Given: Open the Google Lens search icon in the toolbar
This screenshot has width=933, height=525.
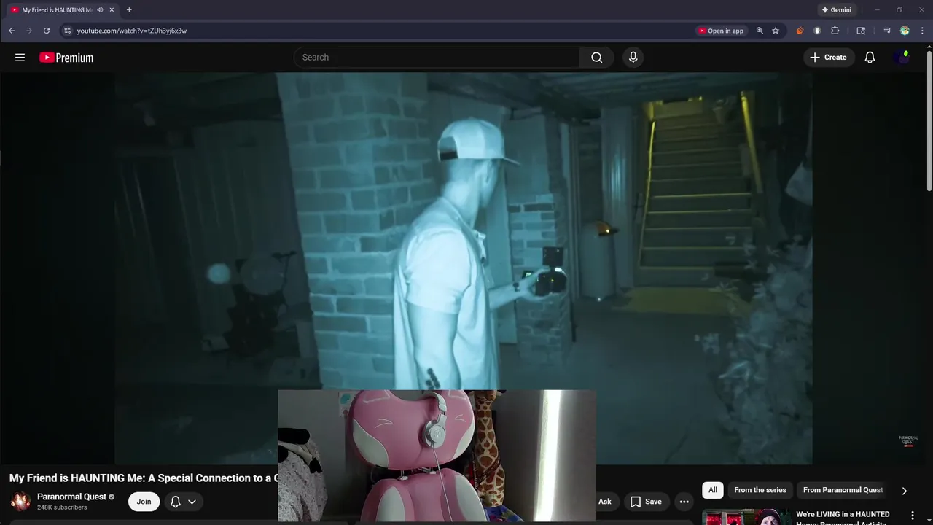Looking at the screenshot, I should pyautogui.click(x=861, y=31).
